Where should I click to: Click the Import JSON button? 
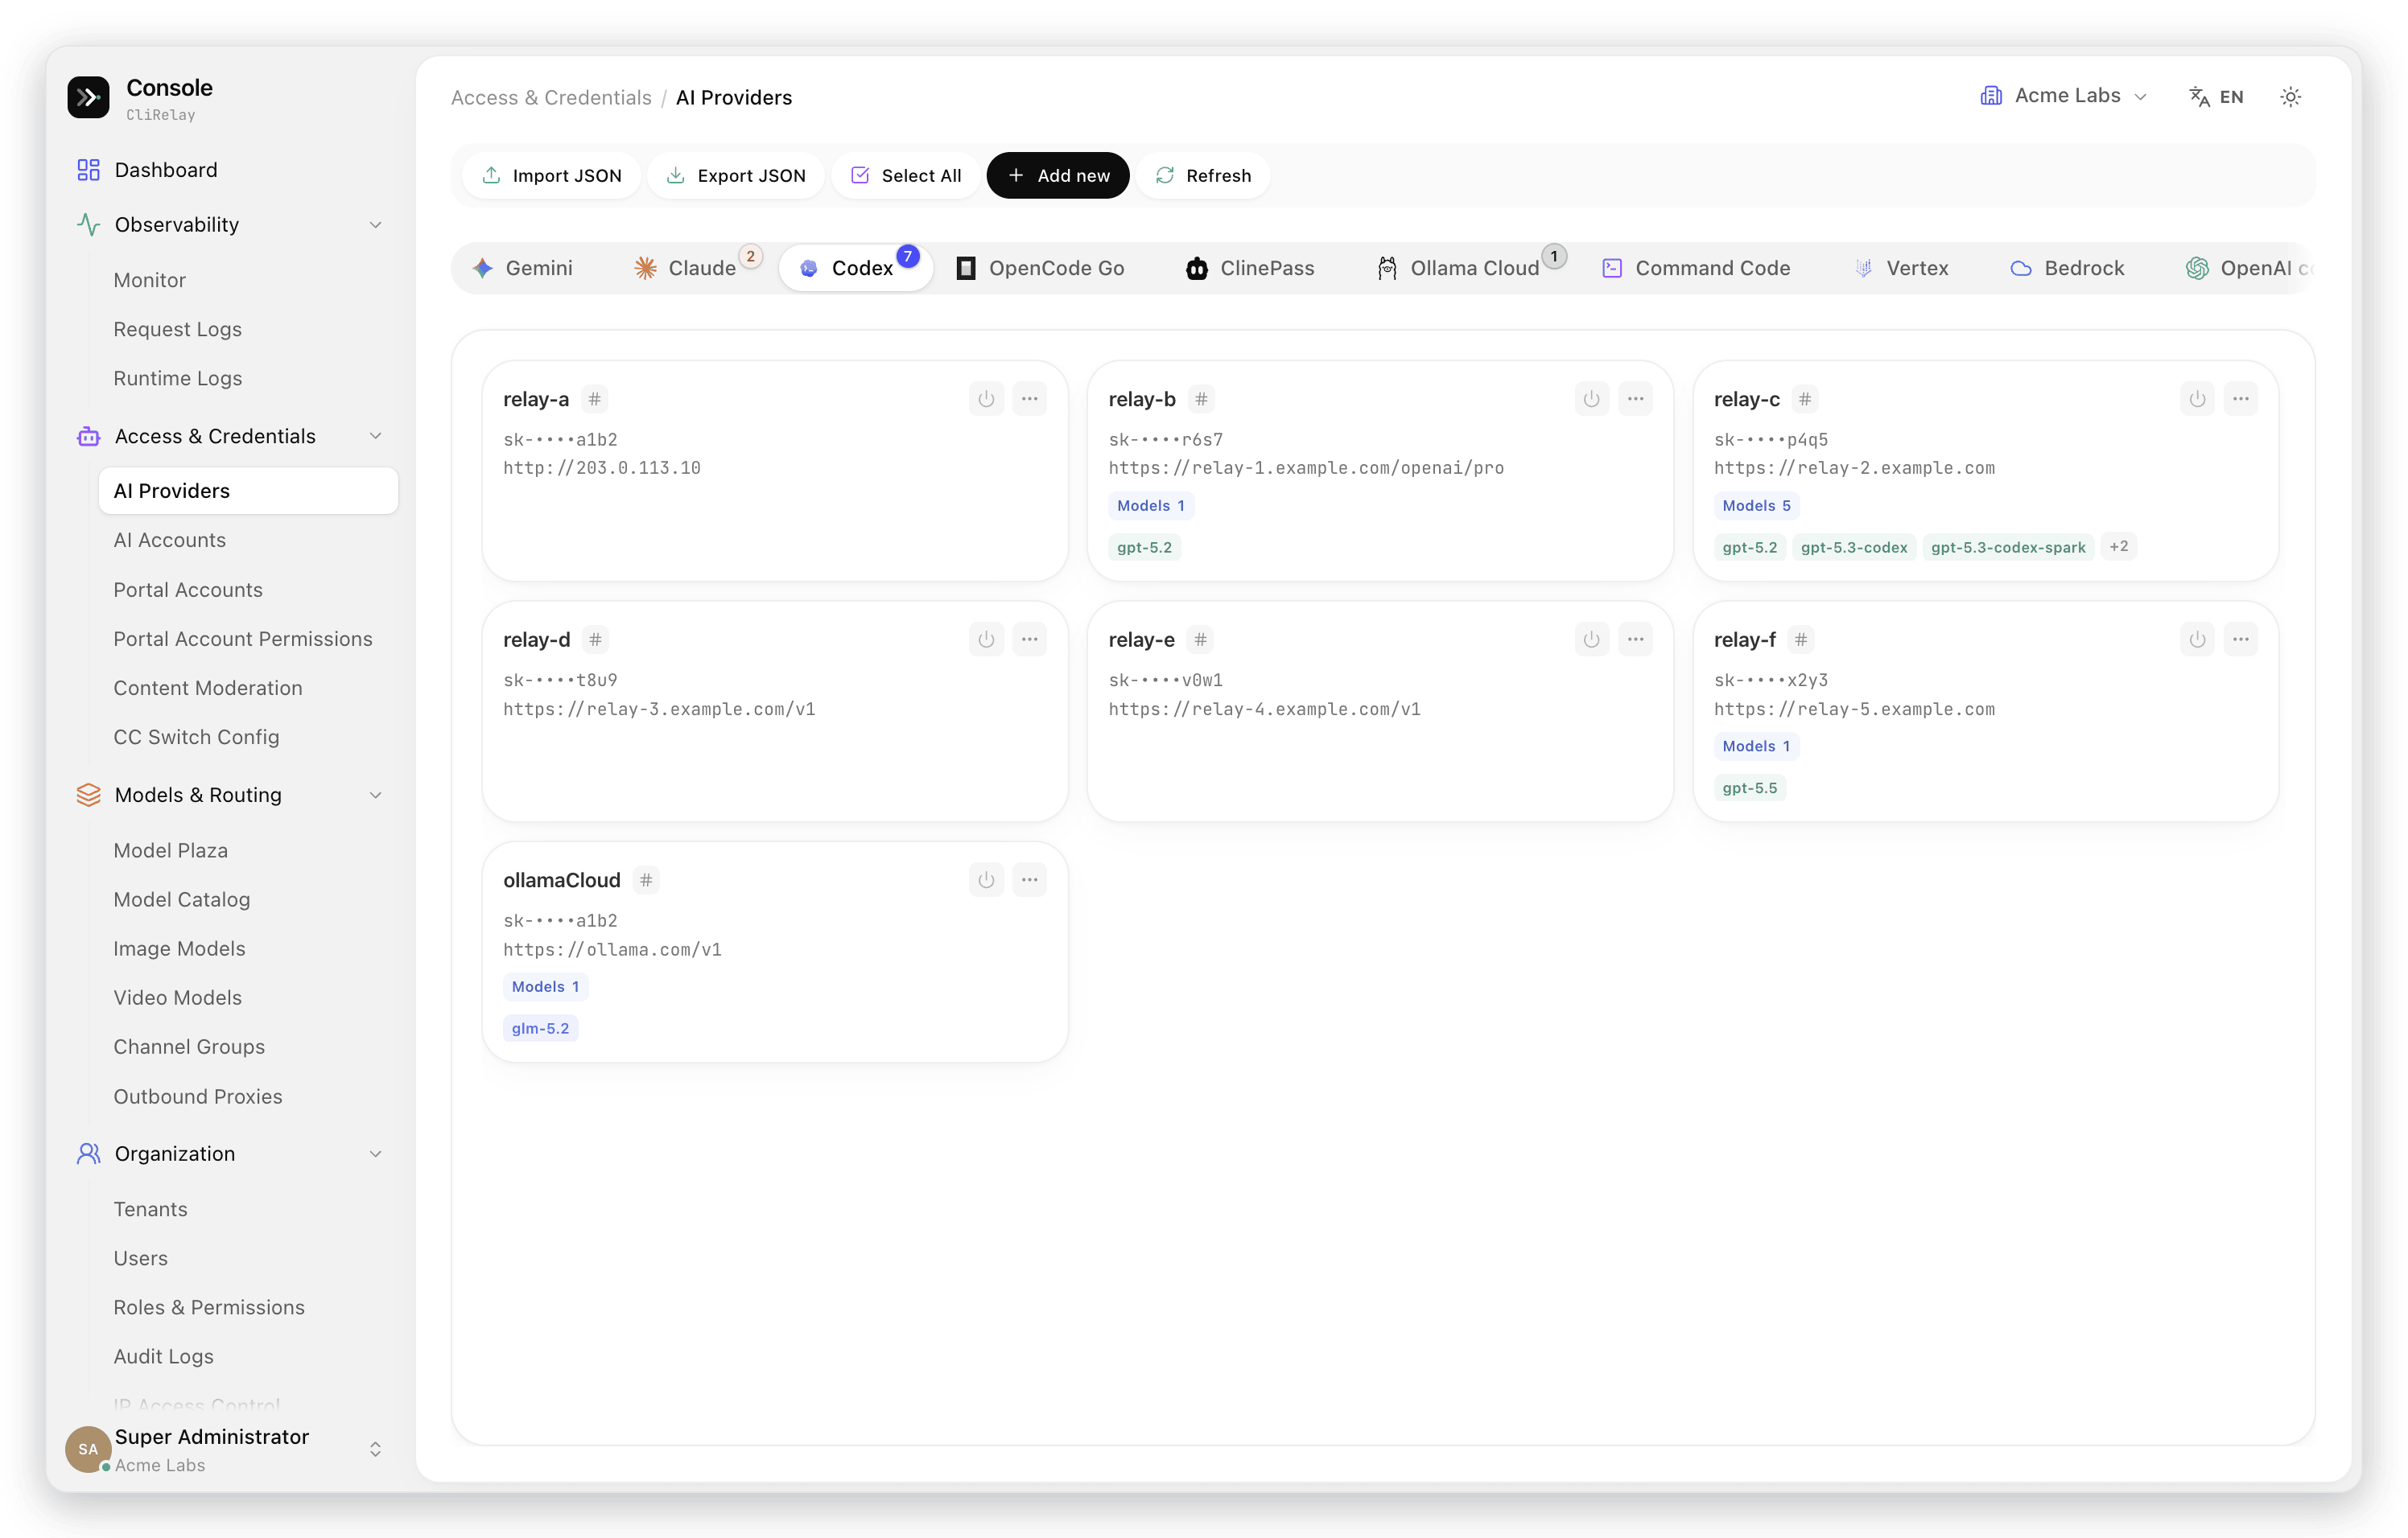pyautogui.click(x=552, y=176)
